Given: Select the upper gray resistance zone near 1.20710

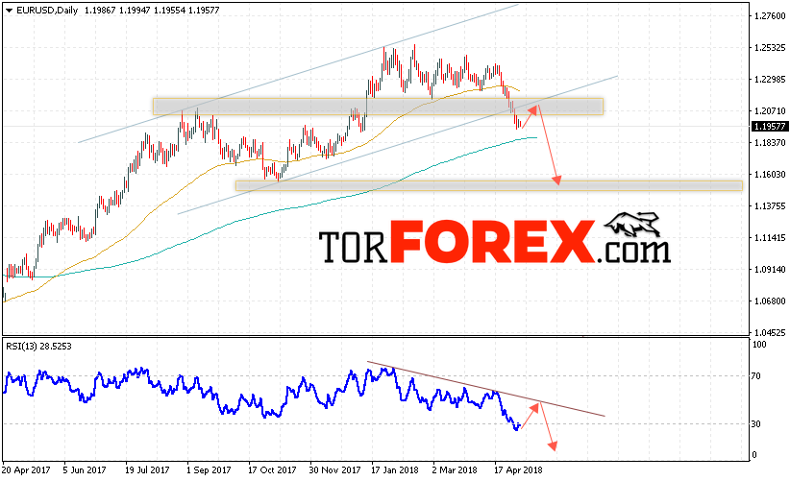Looking at the screenshot, I should coord(378,107).
